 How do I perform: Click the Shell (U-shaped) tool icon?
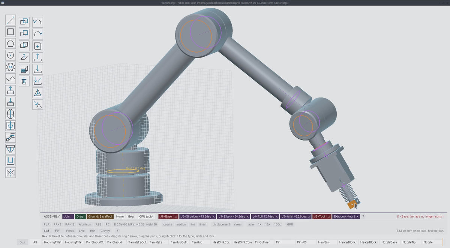11,161
